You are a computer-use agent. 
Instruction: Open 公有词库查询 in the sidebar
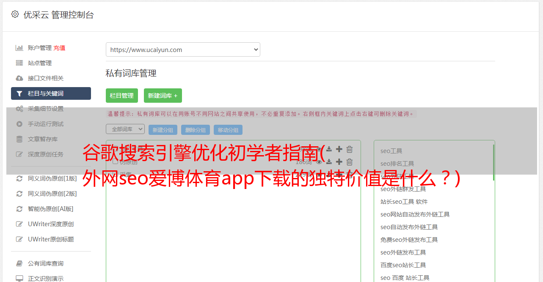tap(46, 263)
